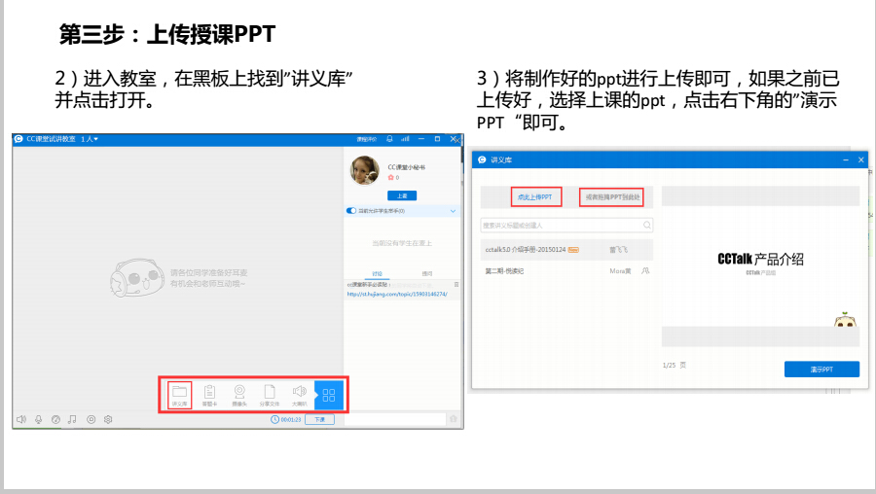
Task: Click the 下课 end class button
Action: [x=319, y=419]
